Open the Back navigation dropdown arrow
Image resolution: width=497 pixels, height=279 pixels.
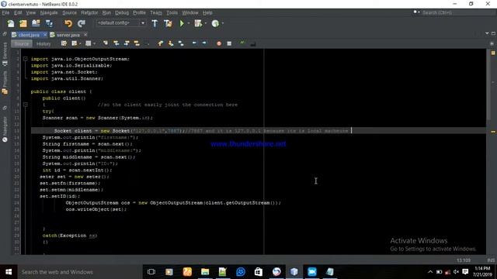(80, 43)
